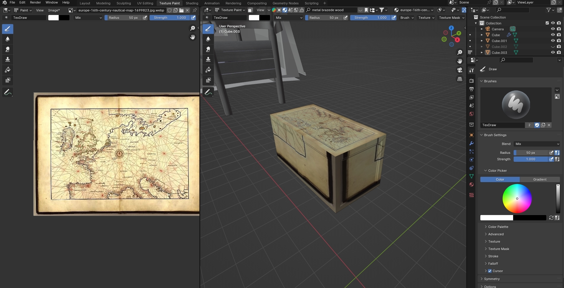
Task: Select the Draw brush tool in image editor
Action: (8, 29)
